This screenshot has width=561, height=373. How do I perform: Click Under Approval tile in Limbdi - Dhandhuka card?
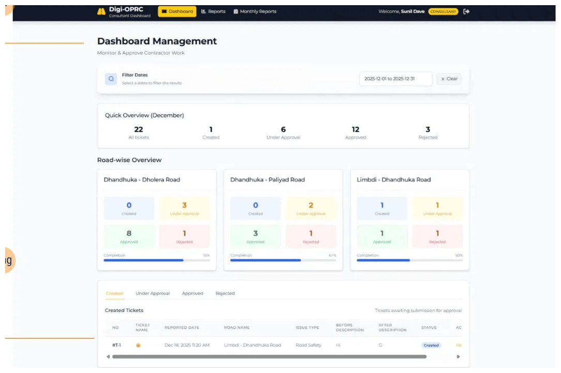[437, 208]
